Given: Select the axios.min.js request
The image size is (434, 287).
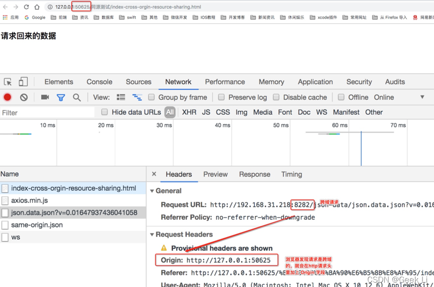Looking at the screenshot, I should (73, 200).
